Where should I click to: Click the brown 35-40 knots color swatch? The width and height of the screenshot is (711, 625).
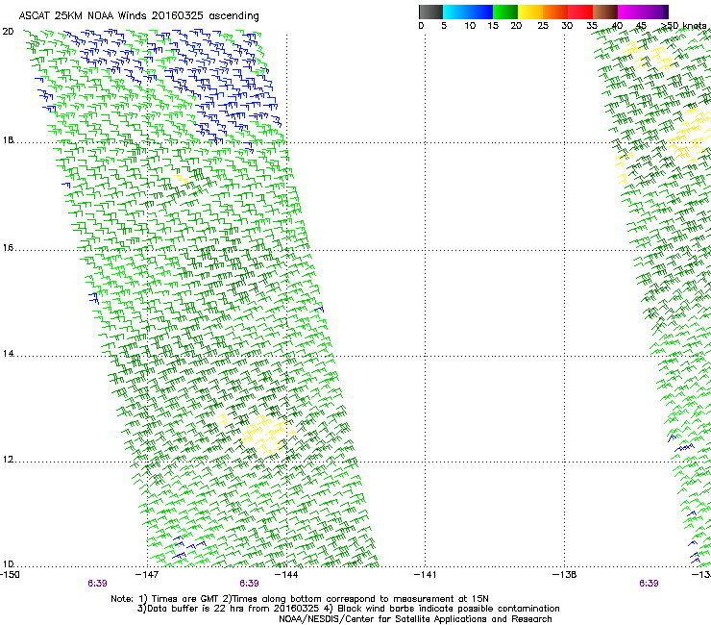pos(605,12)
